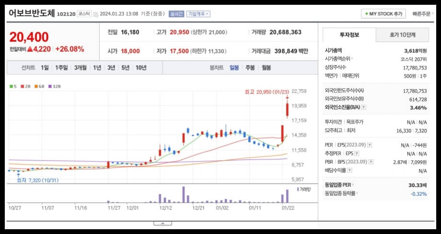The width and height of the screenshot is (441, 234).
Task: Click the 최저 7,320 (10/31) chart label
Action: (37, 180)
